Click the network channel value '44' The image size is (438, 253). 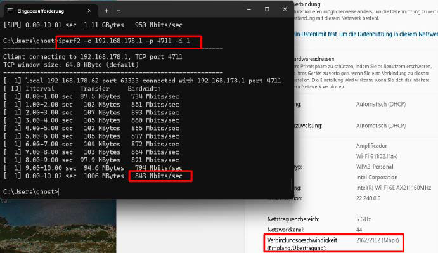click(359, 230)
